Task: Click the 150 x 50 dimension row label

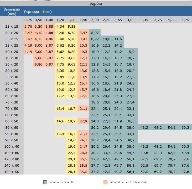Action: 12,172
